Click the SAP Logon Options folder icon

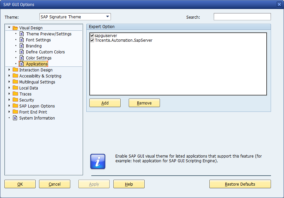click(15, 106)
